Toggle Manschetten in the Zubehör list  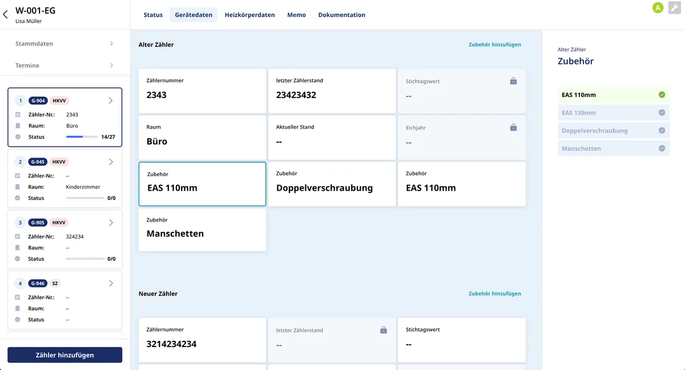pos(662,148)
